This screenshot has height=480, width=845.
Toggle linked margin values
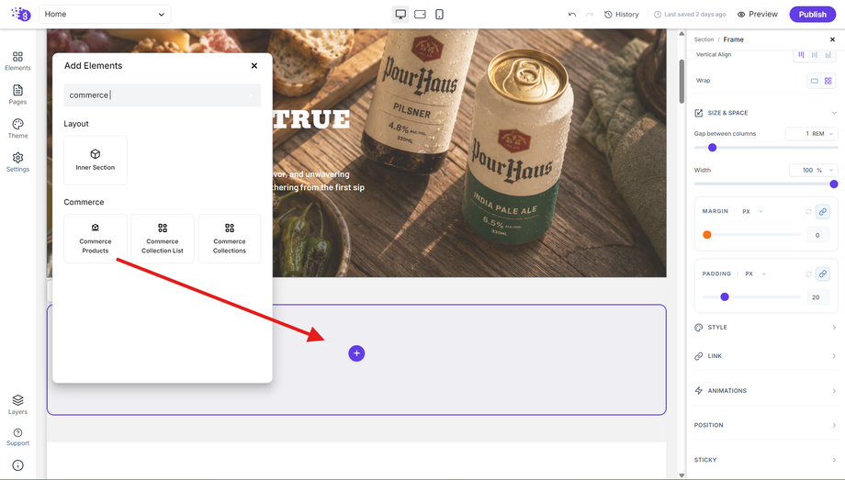pyautogui.click(x=822, y=212)
